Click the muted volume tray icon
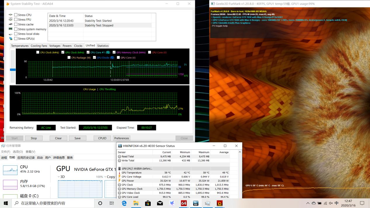 click(x=331, y=203)
